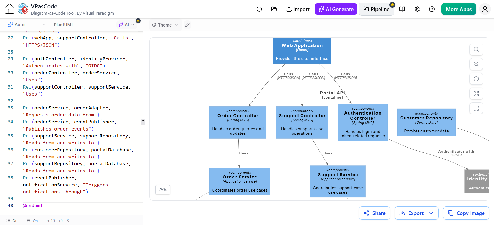Click the More Apps button
This screenshot has width=494, height=225.
tap(459, 9)
